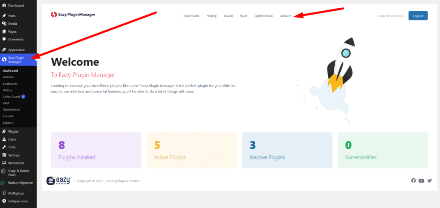
Task: Click the Vulnerabilities card
Action: [x=383, y=150]
